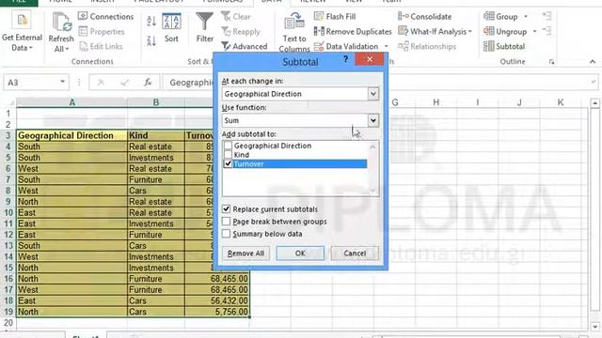Screen dimensions: 602x338
Task: Sort Z to A descending icon
Action: [x=151, y=40]
